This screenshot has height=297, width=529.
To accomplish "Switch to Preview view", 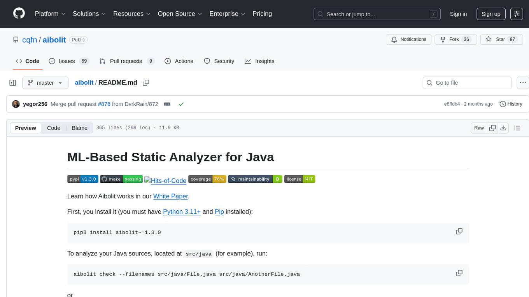I will click(x=26, y=128).
